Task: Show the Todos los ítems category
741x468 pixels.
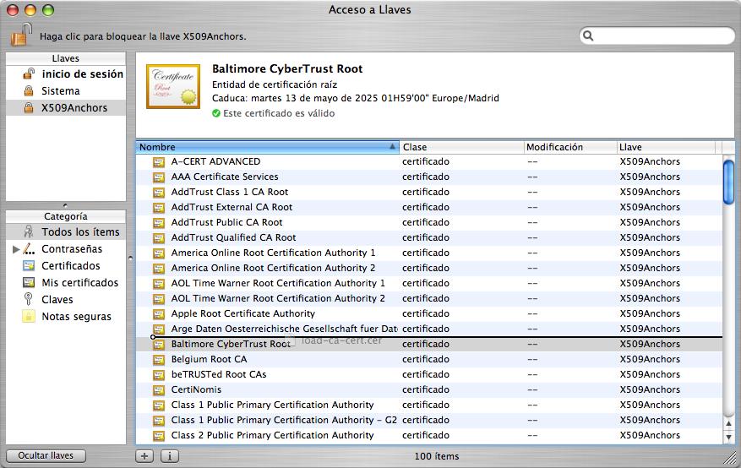Action: coord(66,231)
